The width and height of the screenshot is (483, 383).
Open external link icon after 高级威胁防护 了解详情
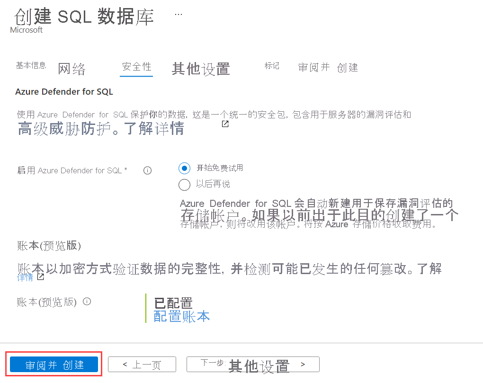(225, 124)
